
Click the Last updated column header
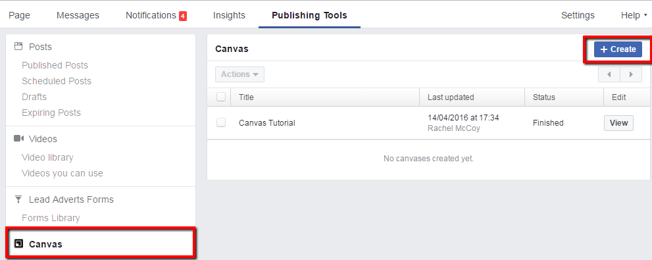451,97
